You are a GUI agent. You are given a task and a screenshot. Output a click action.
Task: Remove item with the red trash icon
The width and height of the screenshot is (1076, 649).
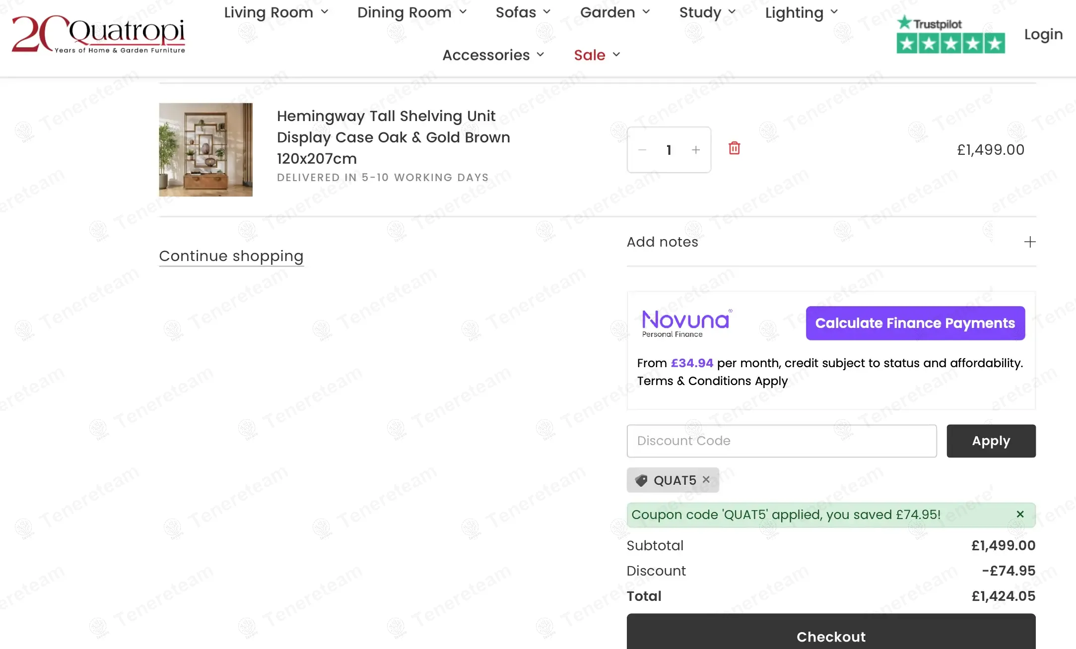pos(734,148)
